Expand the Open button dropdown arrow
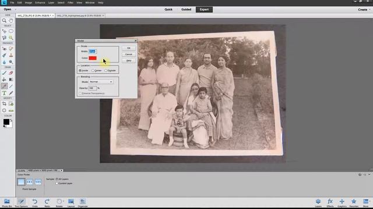This screenshot has width=373, height=209. (x=16, y=9)
